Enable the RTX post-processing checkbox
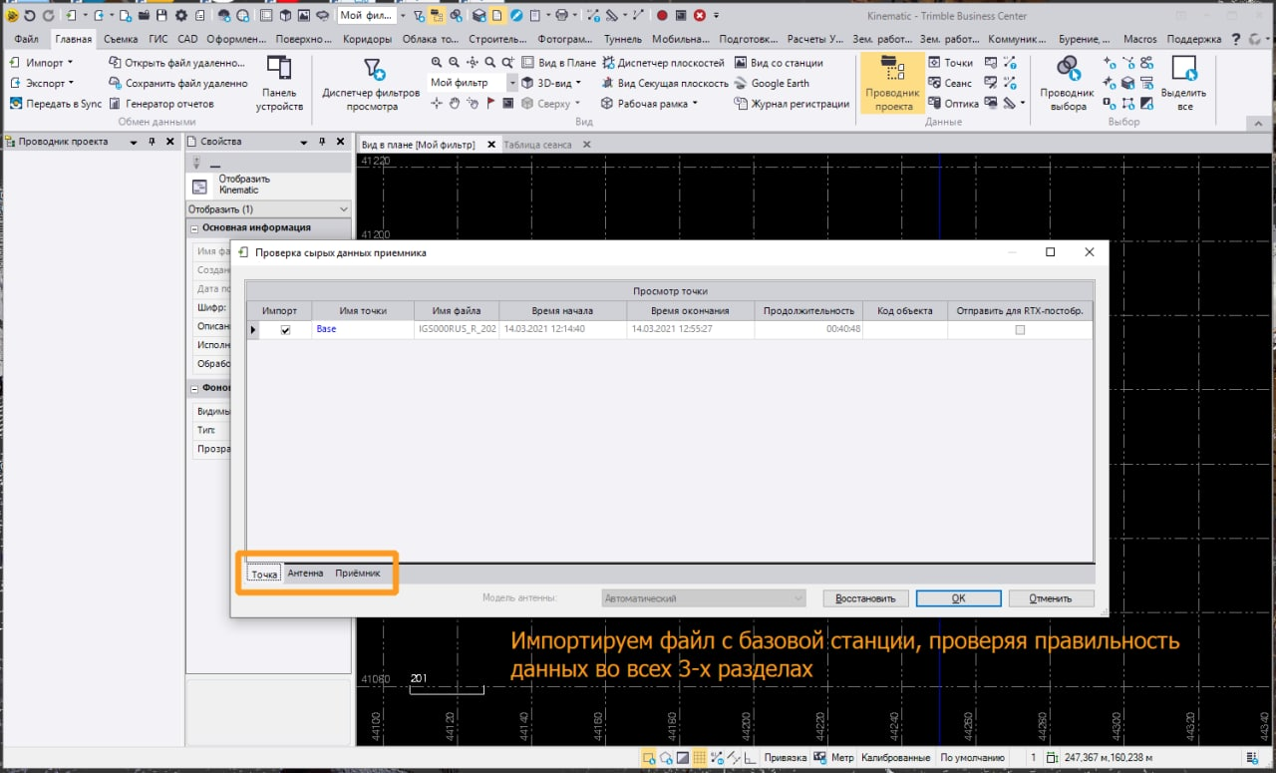1276x773 pixels. [x=1019, y=330]
